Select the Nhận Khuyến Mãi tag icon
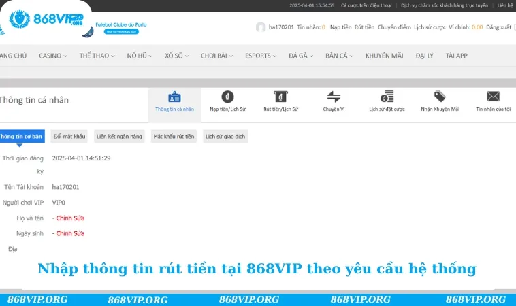 coord(440,97)
